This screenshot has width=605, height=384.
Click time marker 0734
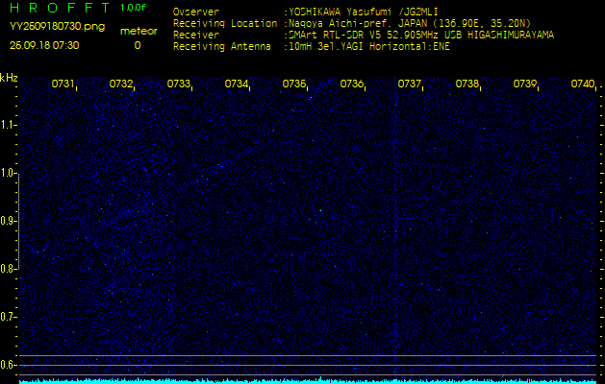(x=237, y=84)
